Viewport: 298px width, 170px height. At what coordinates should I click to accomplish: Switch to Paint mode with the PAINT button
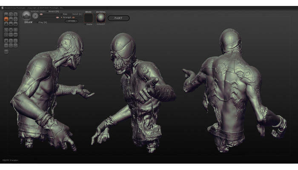(x=119, y=18)
